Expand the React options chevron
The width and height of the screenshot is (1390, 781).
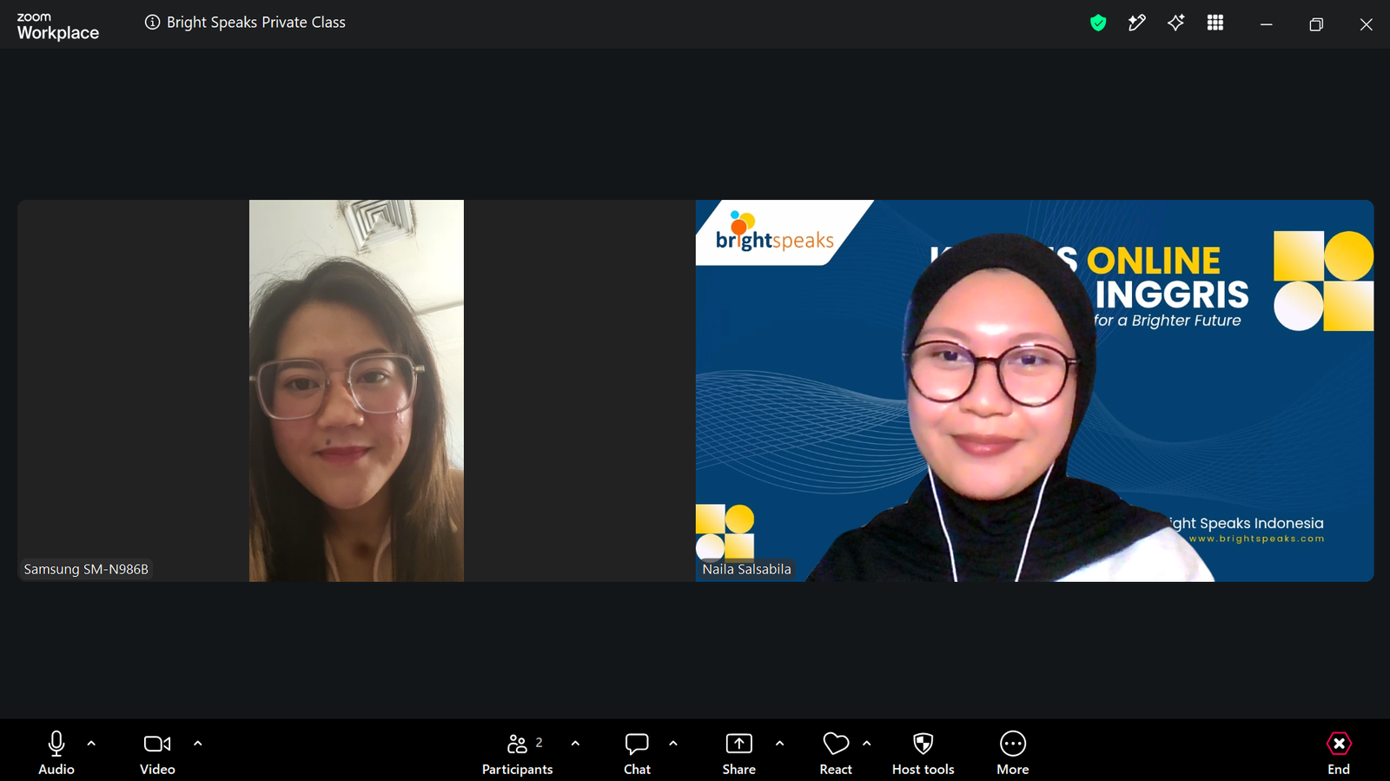(x=866, y=743)
